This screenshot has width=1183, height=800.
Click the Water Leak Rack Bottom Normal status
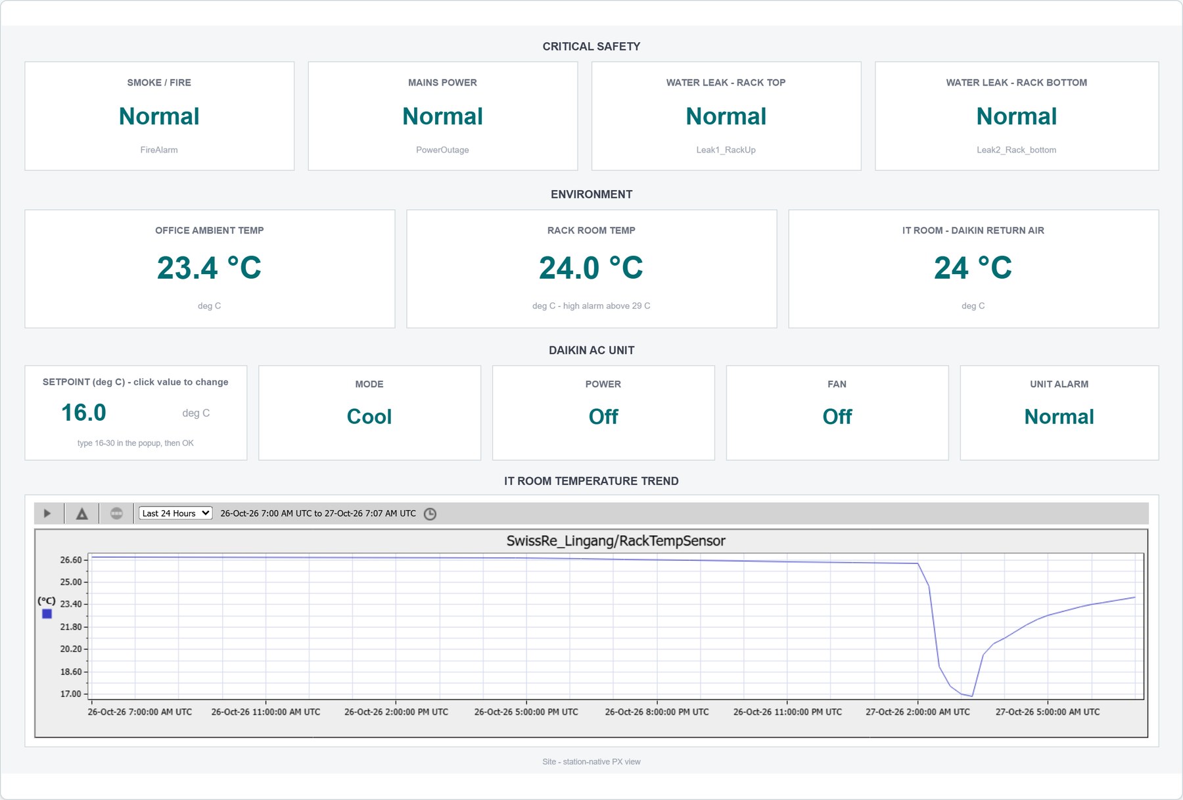(1017, 116)
